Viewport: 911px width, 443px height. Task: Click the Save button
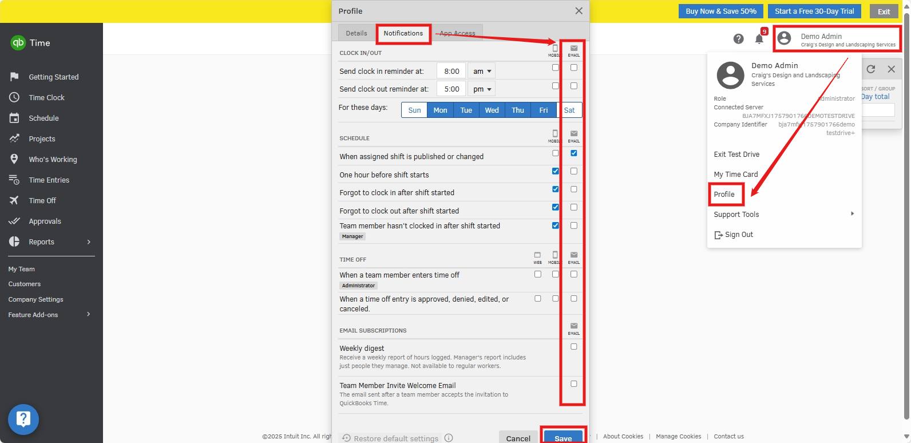[x=563, y=438]
